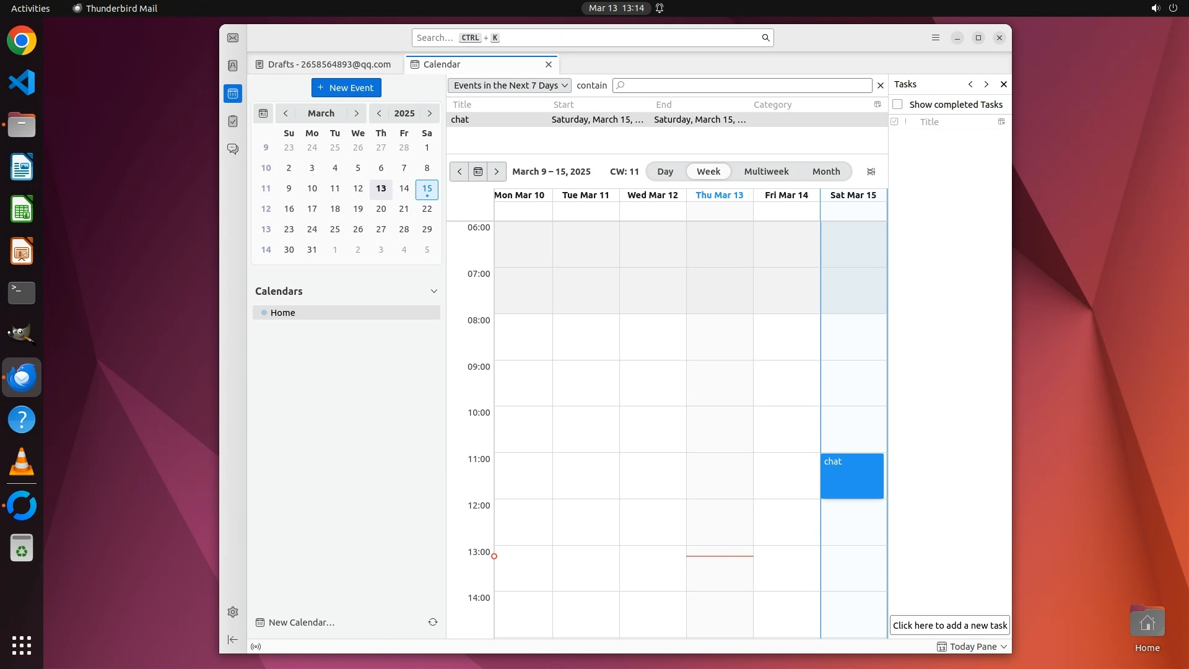
Task: Open the Thunderbird hamburger menu
Action: 936,38
